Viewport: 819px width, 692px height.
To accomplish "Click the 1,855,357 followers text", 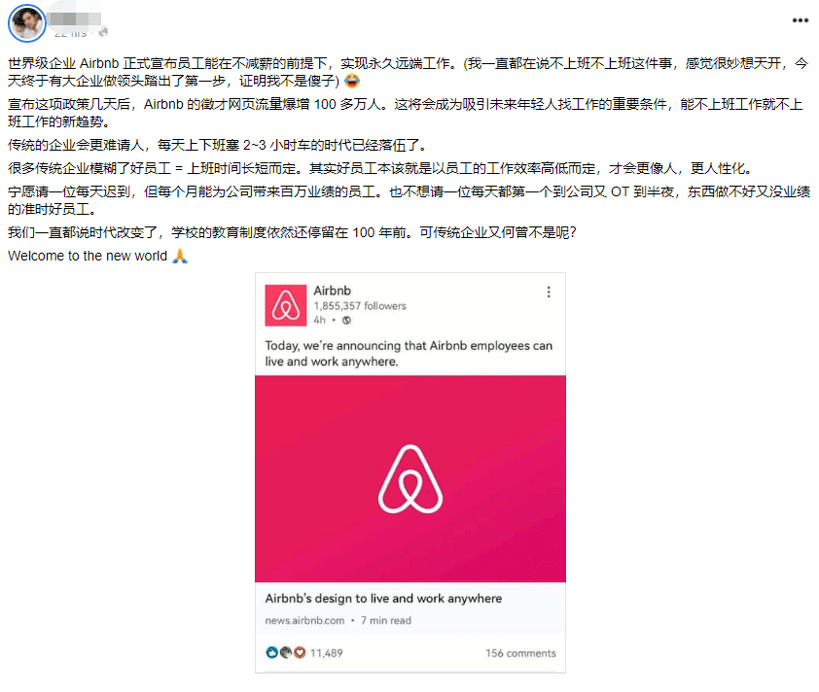I will pyautogui.click(x=360, y=306).
